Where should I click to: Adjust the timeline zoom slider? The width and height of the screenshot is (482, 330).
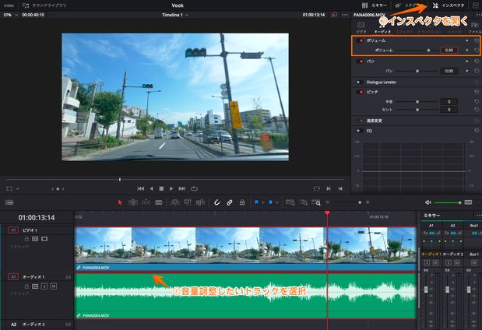(347, 202)
